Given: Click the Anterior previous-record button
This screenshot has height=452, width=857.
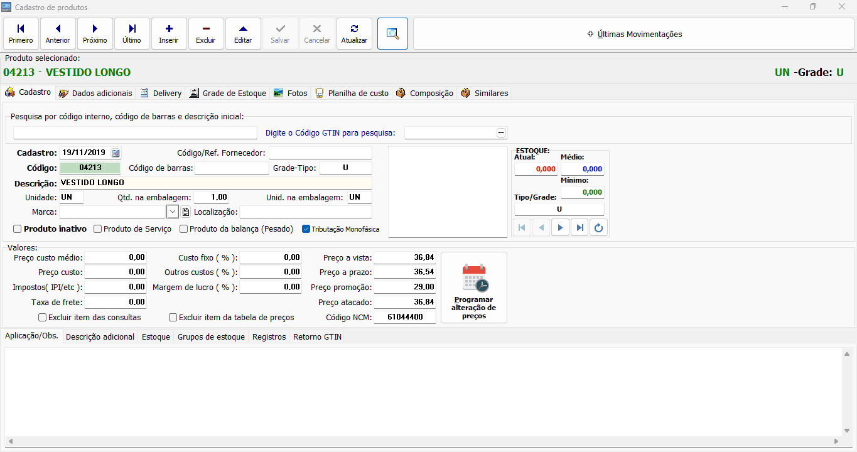Looking at the screenshot, I should coord(58,34).
